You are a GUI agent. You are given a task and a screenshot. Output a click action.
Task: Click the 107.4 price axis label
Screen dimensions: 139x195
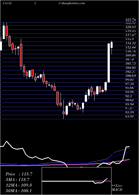tap(130, 59)
